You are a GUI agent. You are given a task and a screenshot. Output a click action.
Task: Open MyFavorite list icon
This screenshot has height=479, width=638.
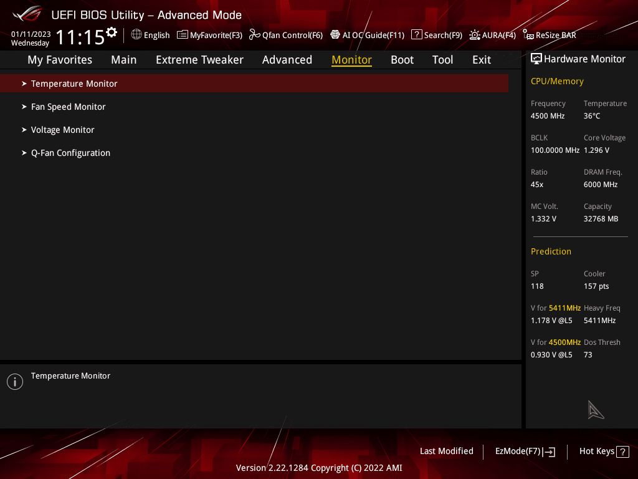click(x=183, y=35)
